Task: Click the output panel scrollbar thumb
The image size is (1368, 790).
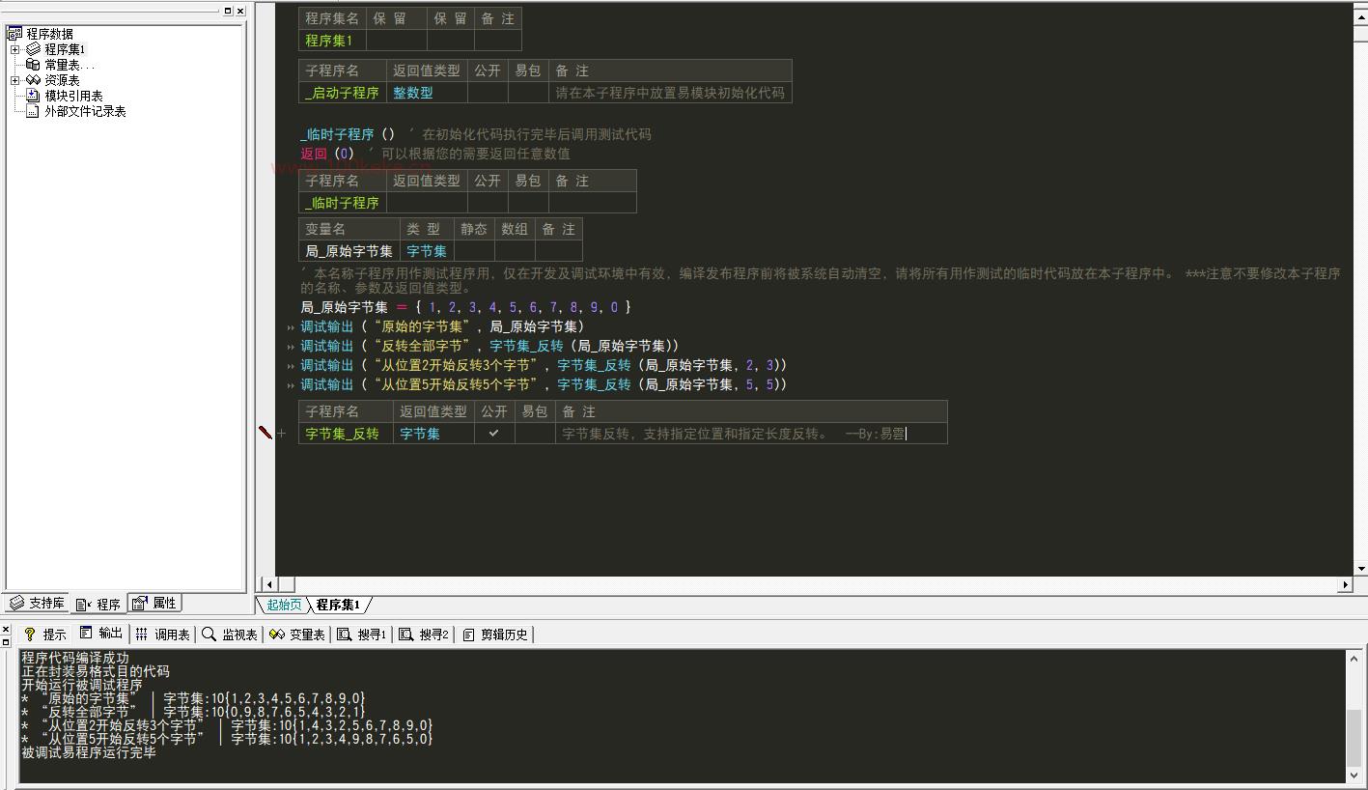Action: click(1354, 737)
